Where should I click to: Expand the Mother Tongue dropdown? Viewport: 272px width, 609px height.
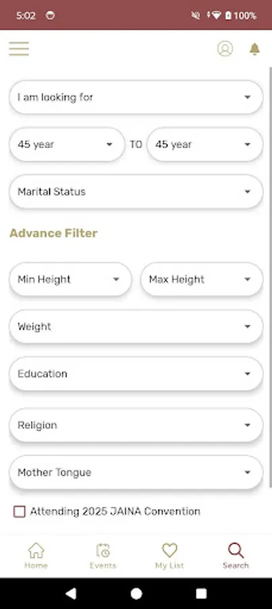[x=136, y=472]
